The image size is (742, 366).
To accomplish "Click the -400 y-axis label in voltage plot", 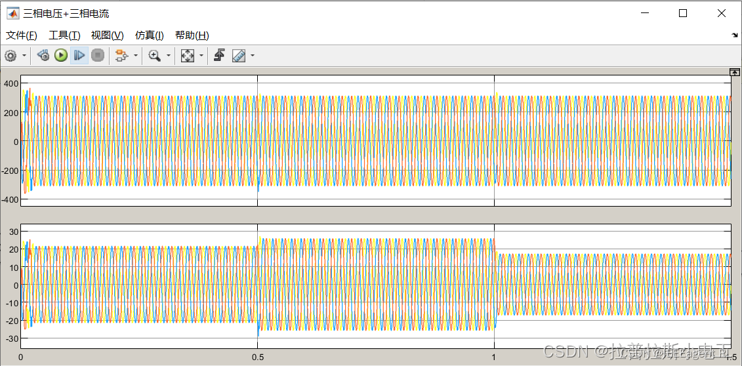I will [9, 199].
